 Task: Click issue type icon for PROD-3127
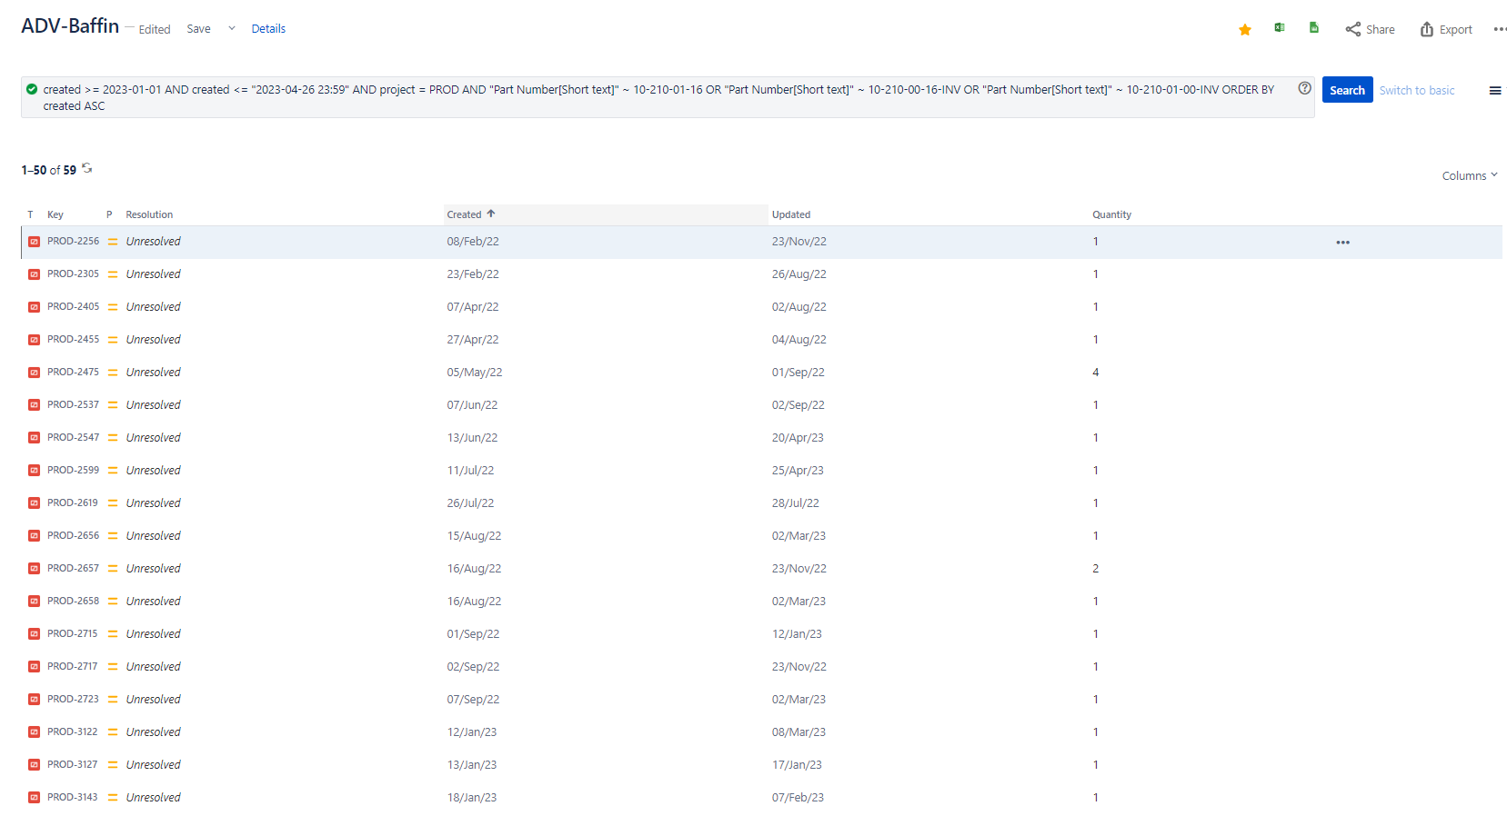34,765
